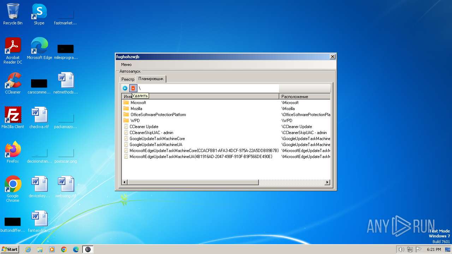452x254 pixels.
Task: Select the WPD folder icon
Action: pos(126,121)
